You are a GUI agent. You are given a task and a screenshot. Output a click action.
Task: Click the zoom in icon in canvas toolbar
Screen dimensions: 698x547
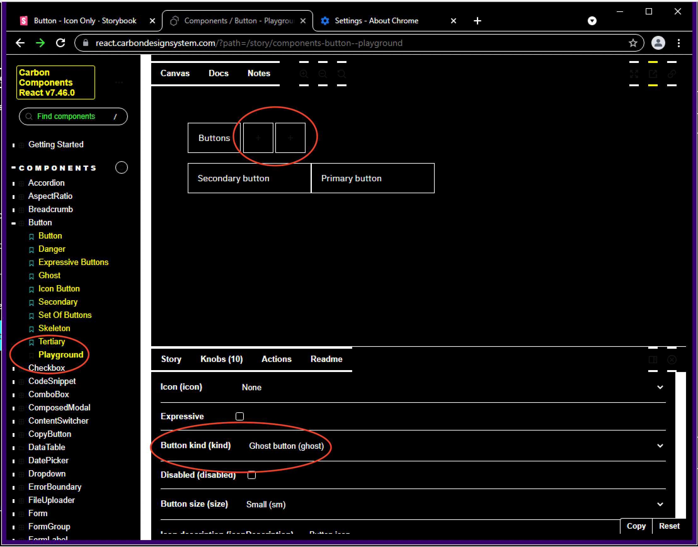(x=304, y=74)
